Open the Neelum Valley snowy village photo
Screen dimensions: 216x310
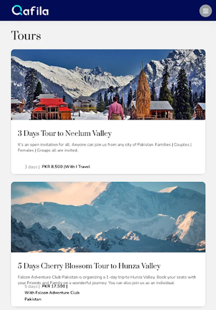(x=108, y=84)
